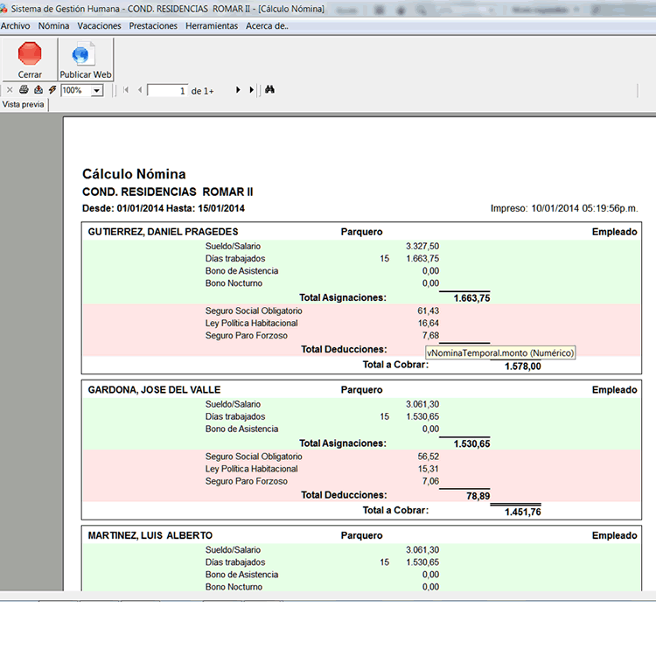Open the 100% zoom dropdown
Image resolution: width=656 pixels, height=656 pixels.
96,91
